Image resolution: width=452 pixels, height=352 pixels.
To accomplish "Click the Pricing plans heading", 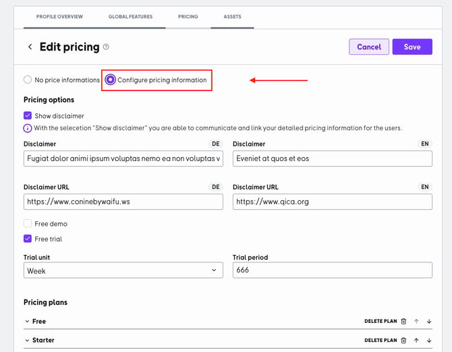I will [x=46, y=302].
